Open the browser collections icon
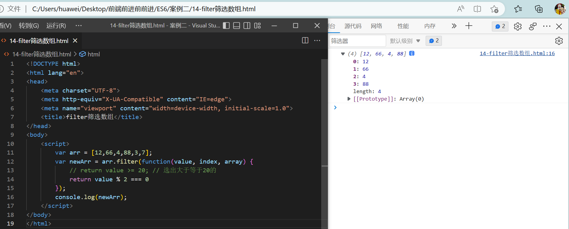The height and width of the screenshot is (229, 569). tap(539, 9)
